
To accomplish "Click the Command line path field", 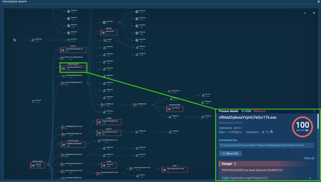I will coord(266,145).
